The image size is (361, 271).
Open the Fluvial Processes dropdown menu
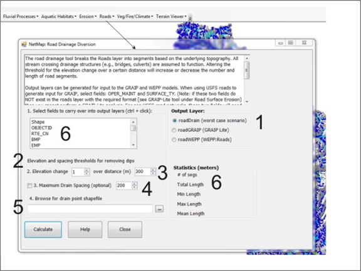pyautogui.click(x=21, y=16)
